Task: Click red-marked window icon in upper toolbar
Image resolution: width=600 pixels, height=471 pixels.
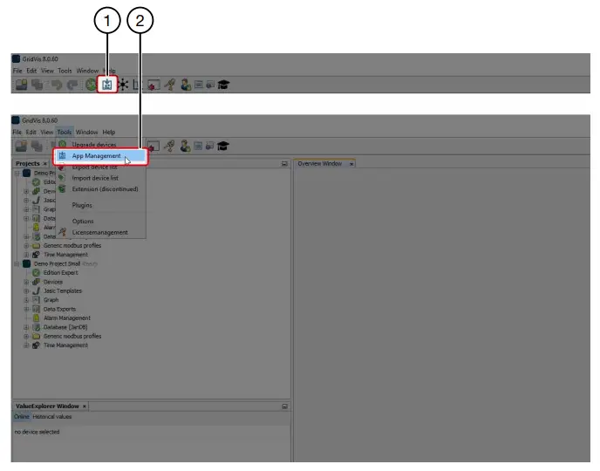Action: click(x=153, y=85)
